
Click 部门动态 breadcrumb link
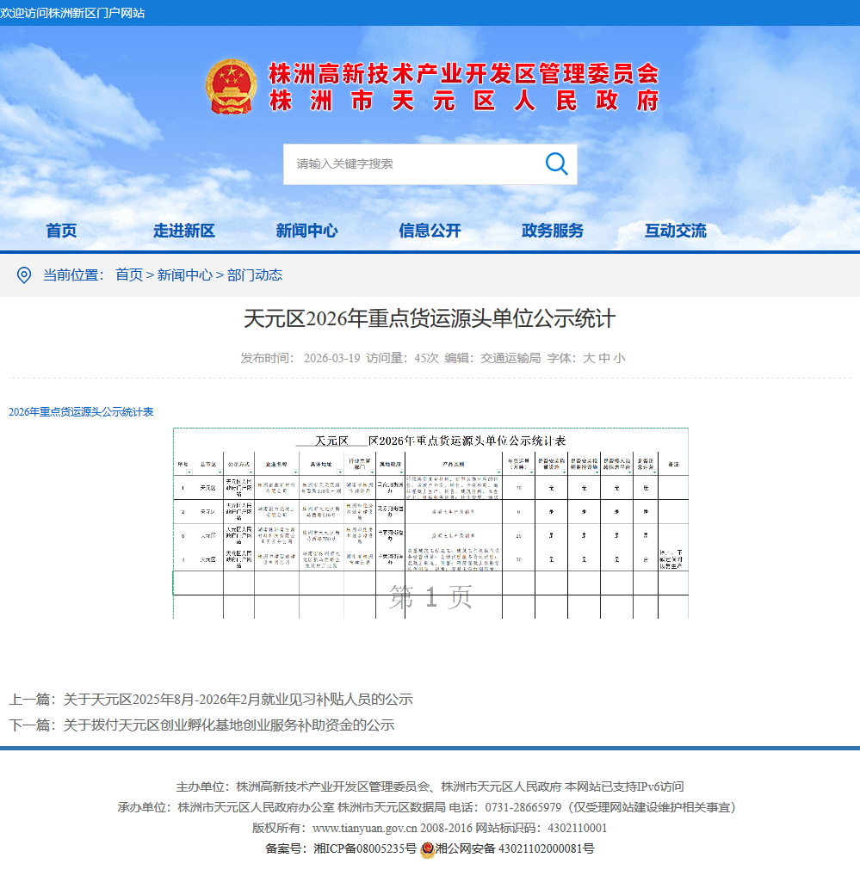[x=255, y=275]
